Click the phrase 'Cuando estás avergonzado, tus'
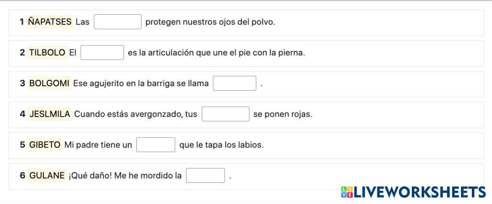This screenshot has height=204, width=492. pos(135,114)
